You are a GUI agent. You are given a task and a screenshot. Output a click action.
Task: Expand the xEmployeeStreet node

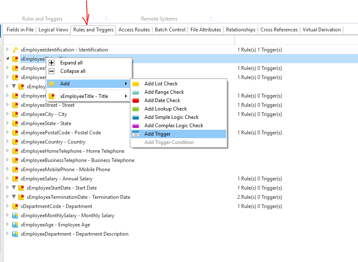(x=7, y=105)
